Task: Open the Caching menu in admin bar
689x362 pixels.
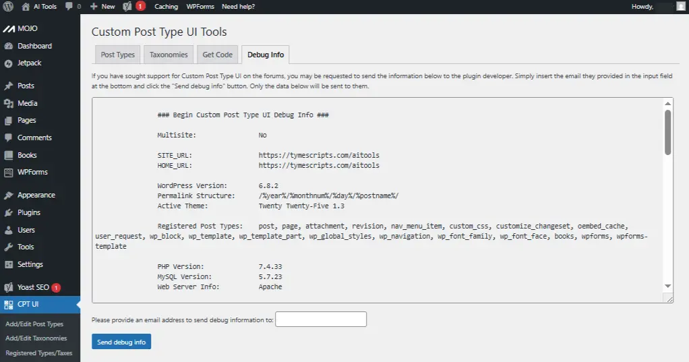Action: point(166,6)
